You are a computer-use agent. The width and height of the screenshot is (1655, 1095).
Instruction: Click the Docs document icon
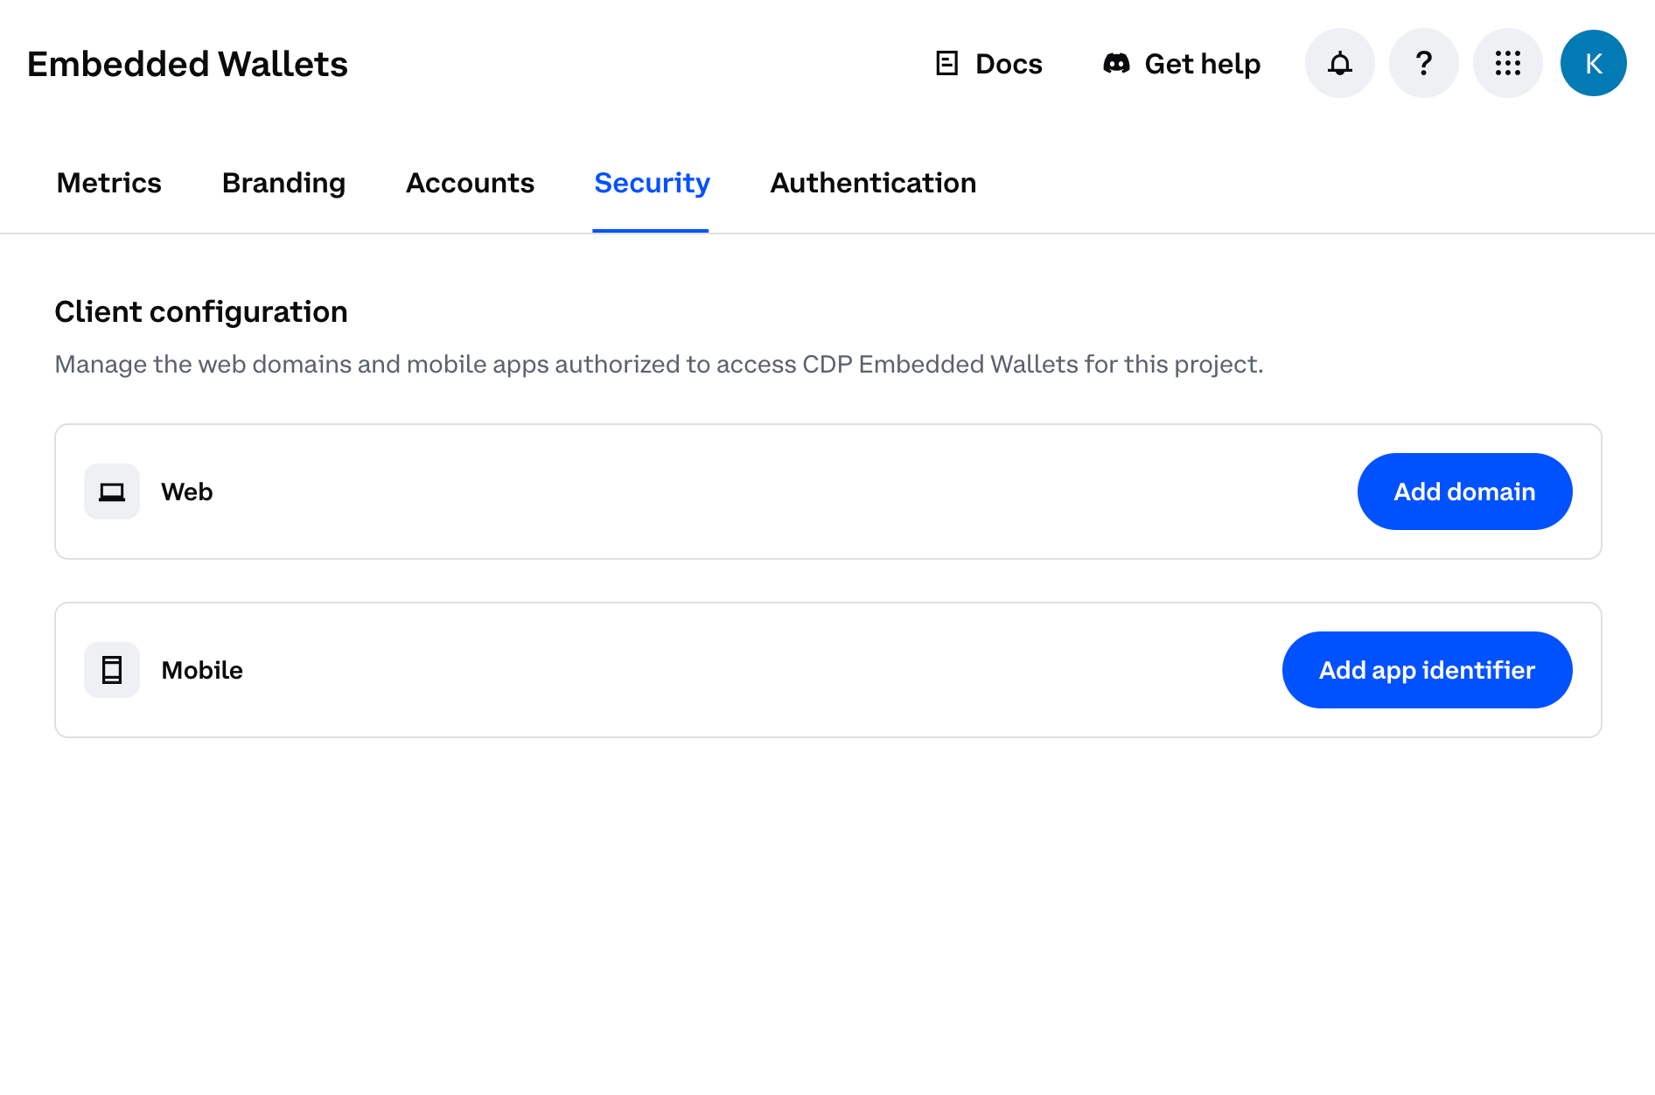(x=946, y=63)
